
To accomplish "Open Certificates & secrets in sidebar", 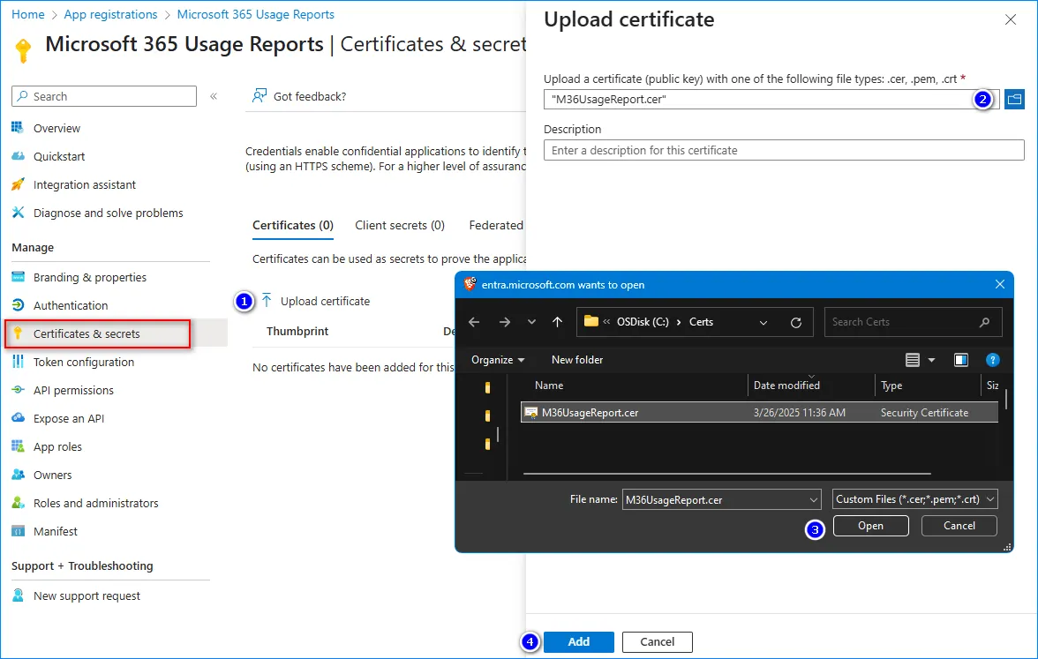I will click(86, 333).
